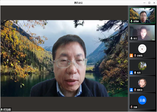Close the 腾讯会议 meeting window
The width and height of the screenshot is (157, 112).
[154, 3]
